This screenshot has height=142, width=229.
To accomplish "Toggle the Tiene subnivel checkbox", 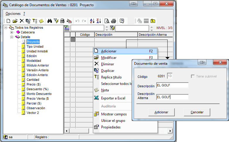I will coord(193,76).
